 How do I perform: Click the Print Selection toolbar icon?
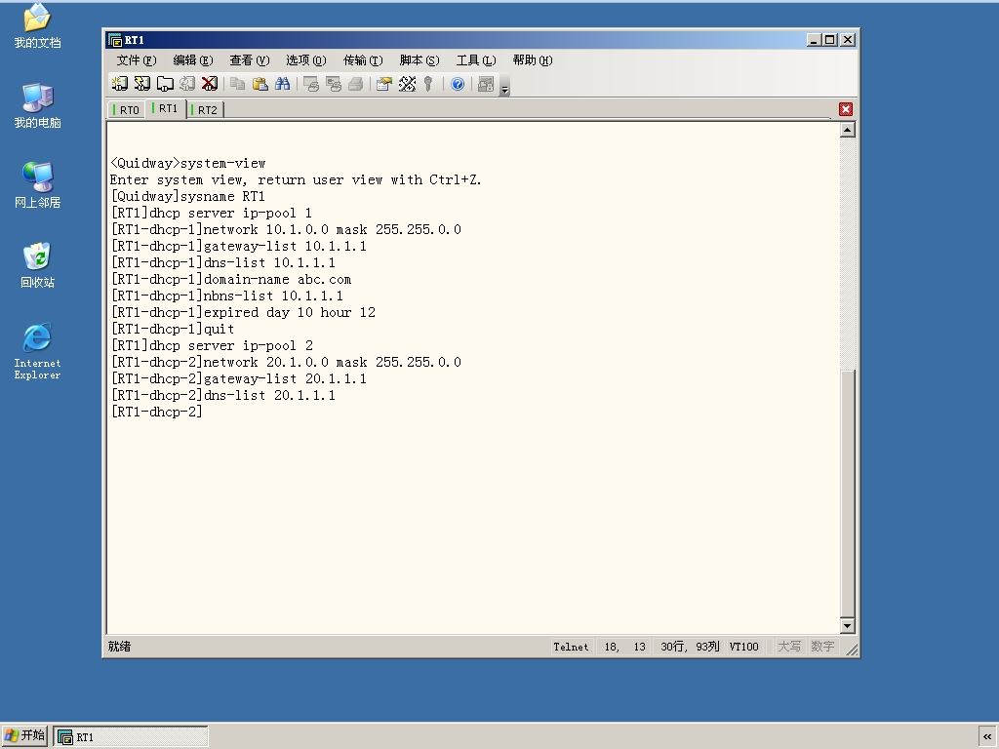(334, 84)
